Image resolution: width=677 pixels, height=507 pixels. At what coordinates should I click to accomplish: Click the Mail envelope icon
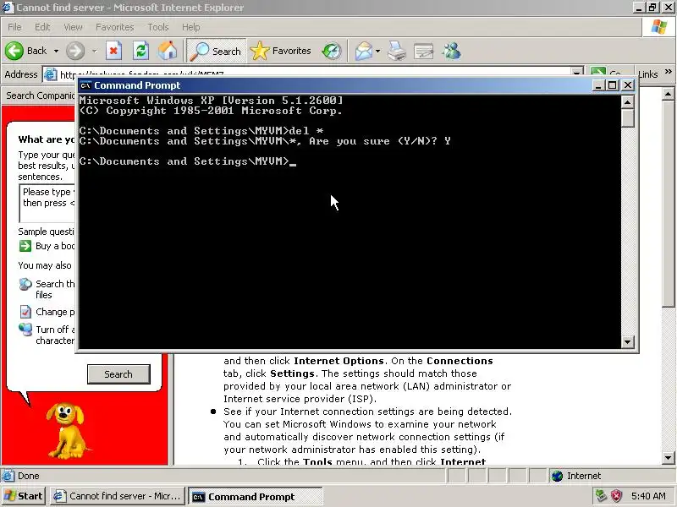pyautogui.click(x=364, y=51)
